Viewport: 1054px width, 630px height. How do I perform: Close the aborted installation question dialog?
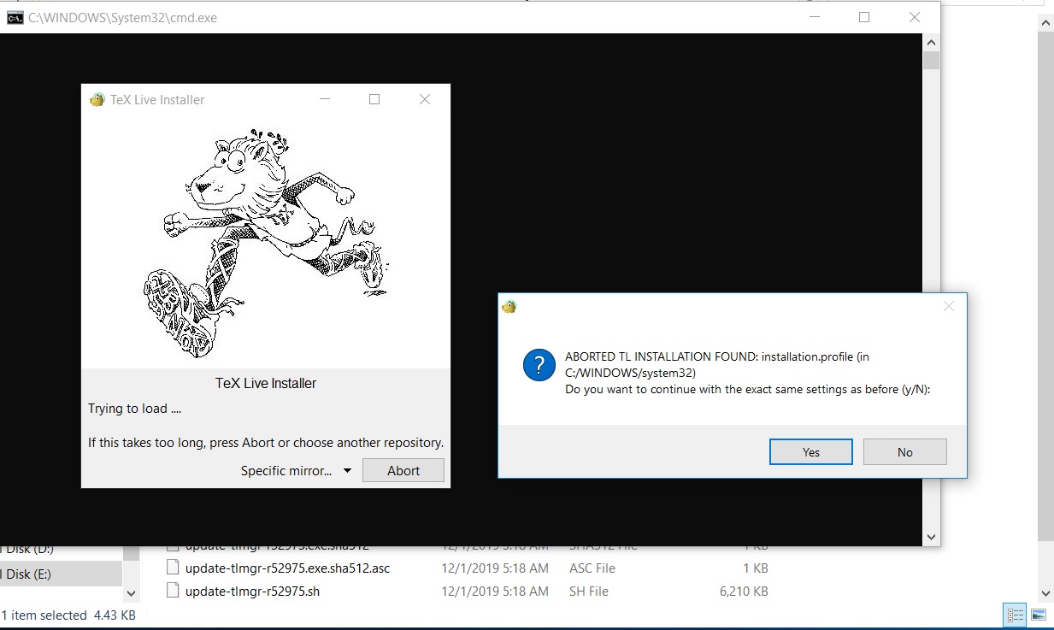948,306
